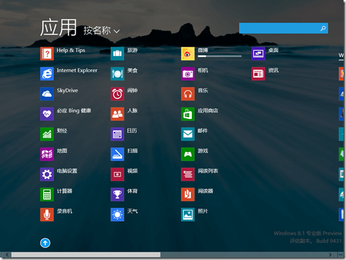Open the 阅读列表 reading list icon

click(188, 174)
